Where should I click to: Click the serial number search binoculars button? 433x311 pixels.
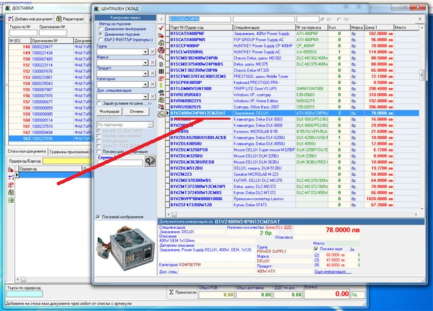point(150,161)
